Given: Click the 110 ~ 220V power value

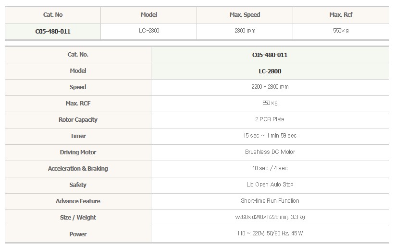Looking at the screenshot, I should coord(270,233).
